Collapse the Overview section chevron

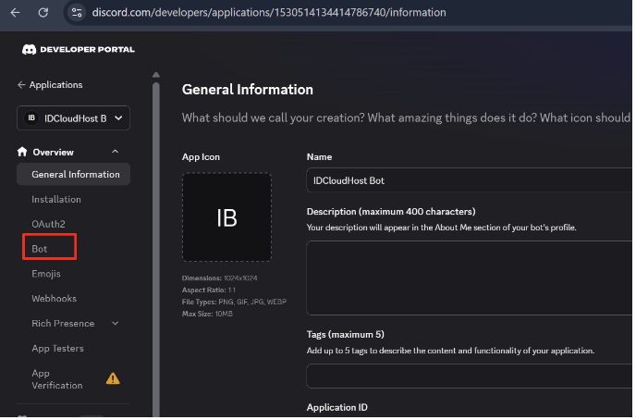(116, 152)
